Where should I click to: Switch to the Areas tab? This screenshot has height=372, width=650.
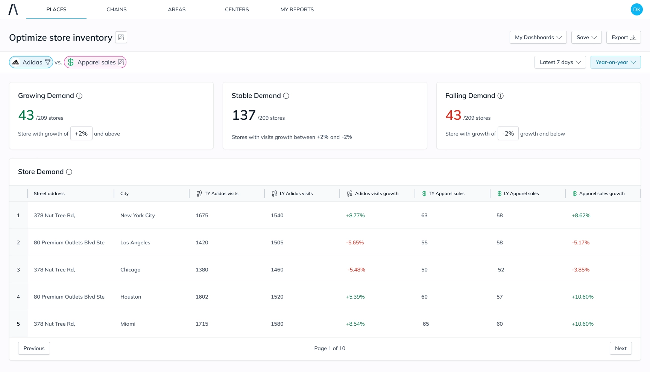coord(177,9)
